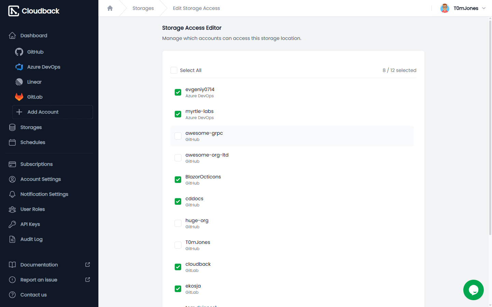This screenshot has width=492, height=307.
Task: Open the GitLab fox icon
Action: [x=19, y=97]
